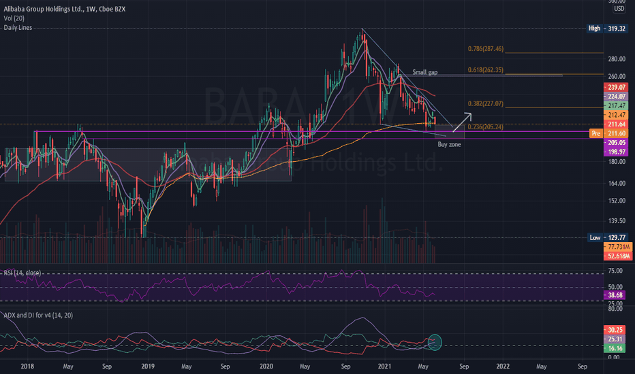
Task: Click the Small gap annotation text
Action: pyautogui.click(x=425, y=72)
